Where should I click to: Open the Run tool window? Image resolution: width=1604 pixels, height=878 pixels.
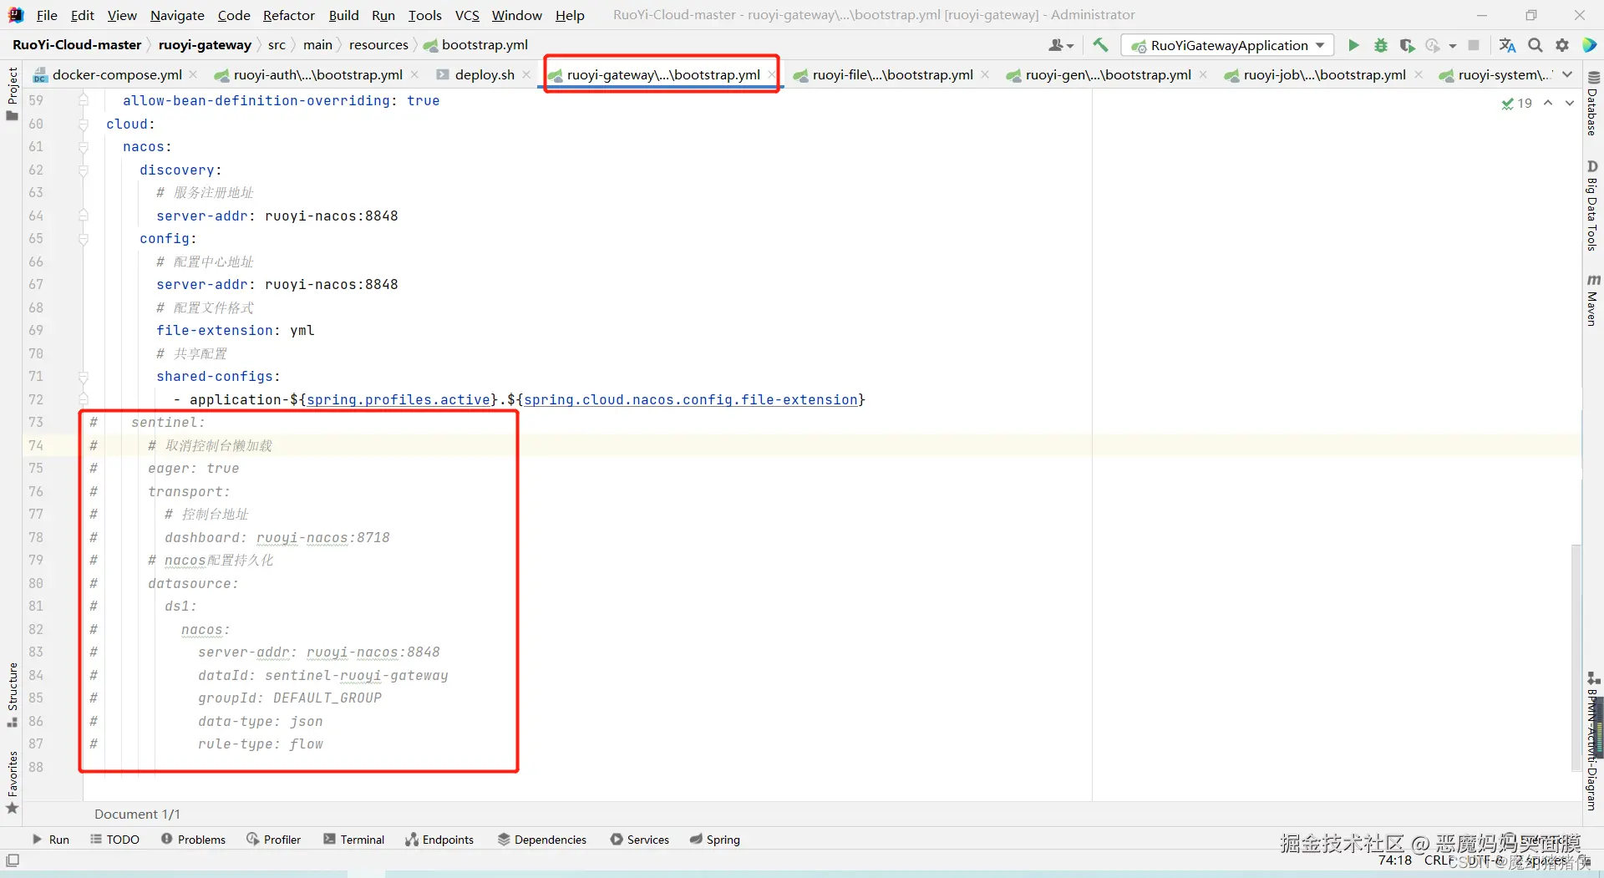point(50,840)
